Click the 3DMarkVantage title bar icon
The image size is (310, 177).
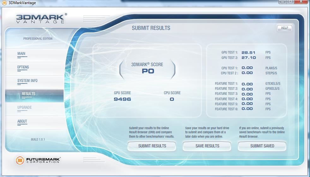pyautogui.click(x=4, y=3)
